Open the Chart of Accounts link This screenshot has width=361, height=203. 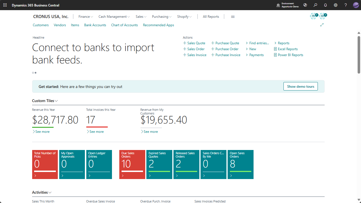124,25
